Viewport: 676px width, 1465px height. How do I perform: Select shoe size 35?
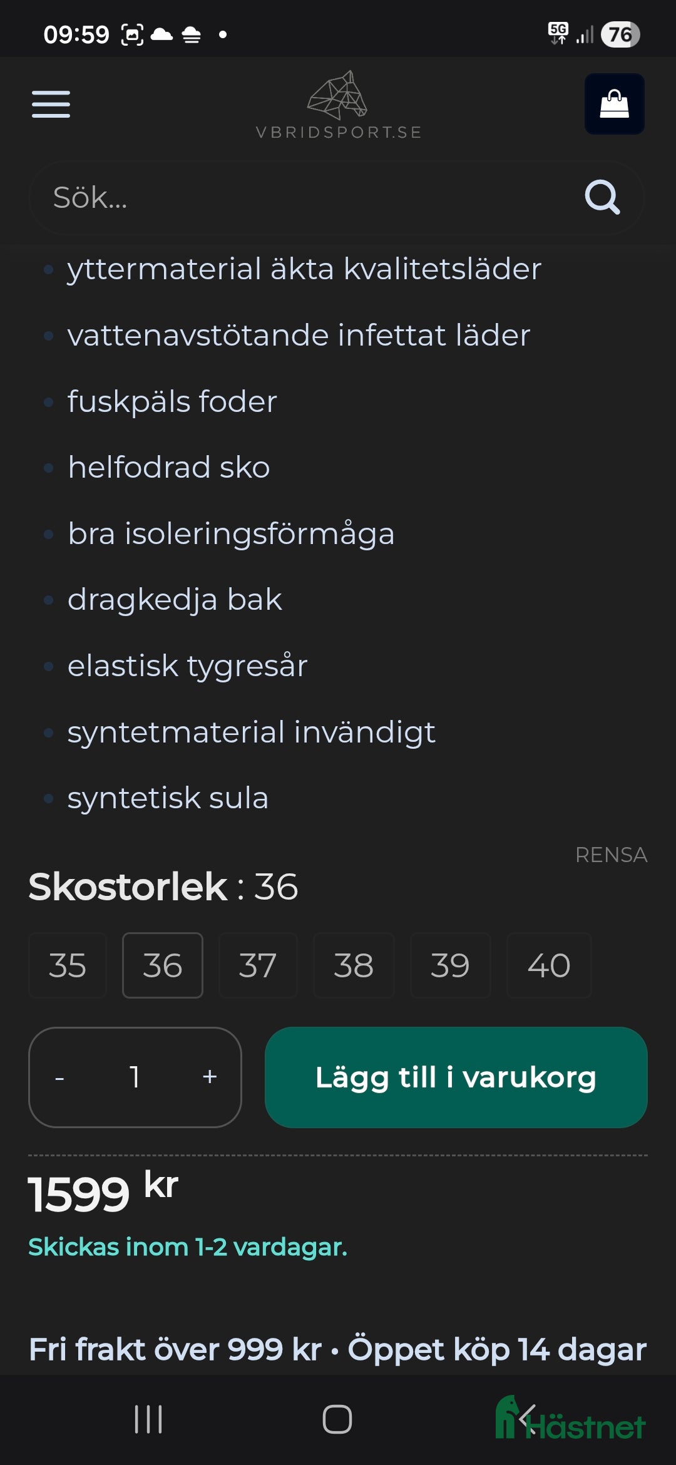[x=66, y=965]
